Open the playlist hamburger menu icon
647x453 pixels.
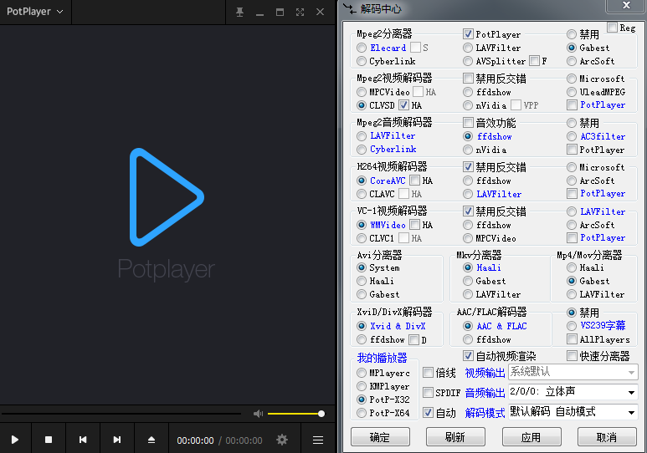coord(318,440)
